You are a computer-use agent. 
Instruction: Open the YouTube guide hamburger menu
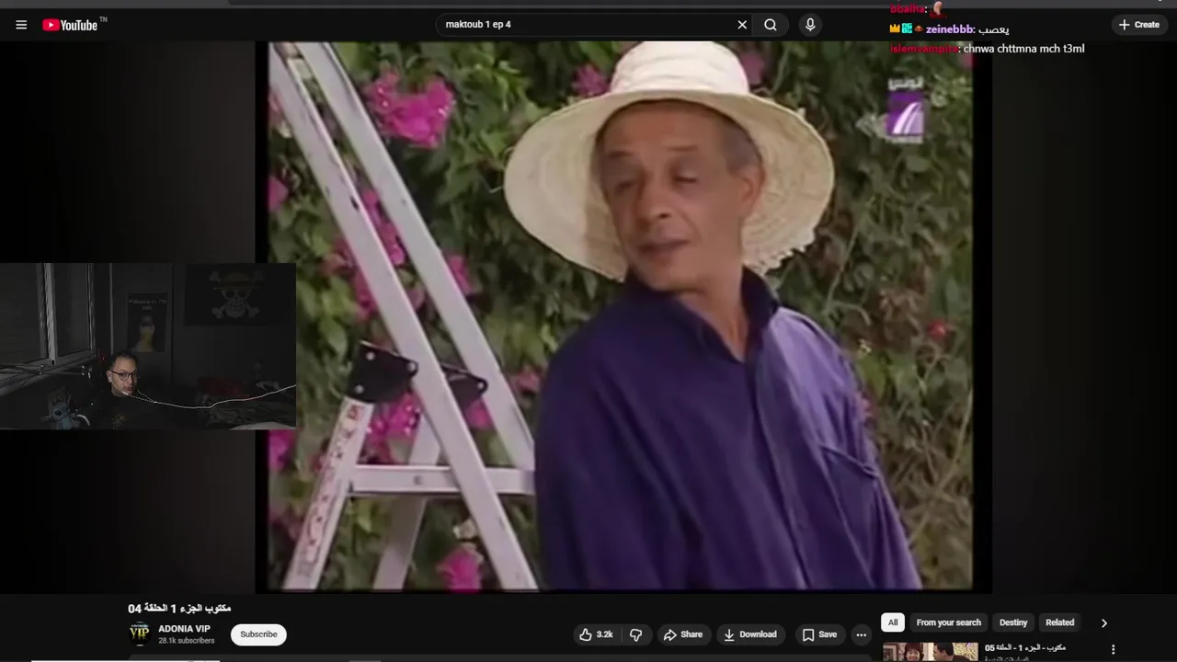pyautogui.click(x=21, y=25)
